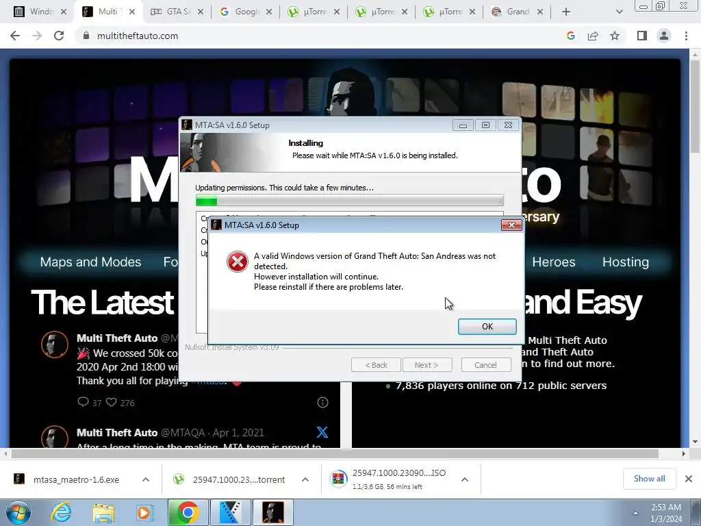This screenshot has height=526, width=701.
Task: Click the video editor taskbar icon
Action: click(231, 512)
